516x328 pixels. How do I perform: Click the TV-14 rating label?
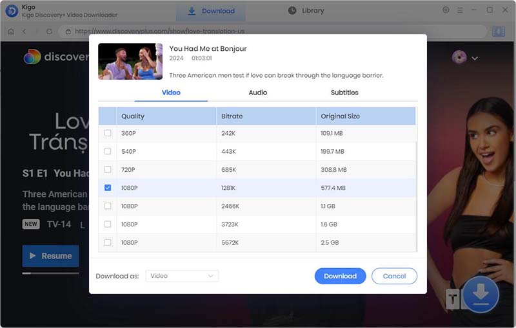point(59,224)
